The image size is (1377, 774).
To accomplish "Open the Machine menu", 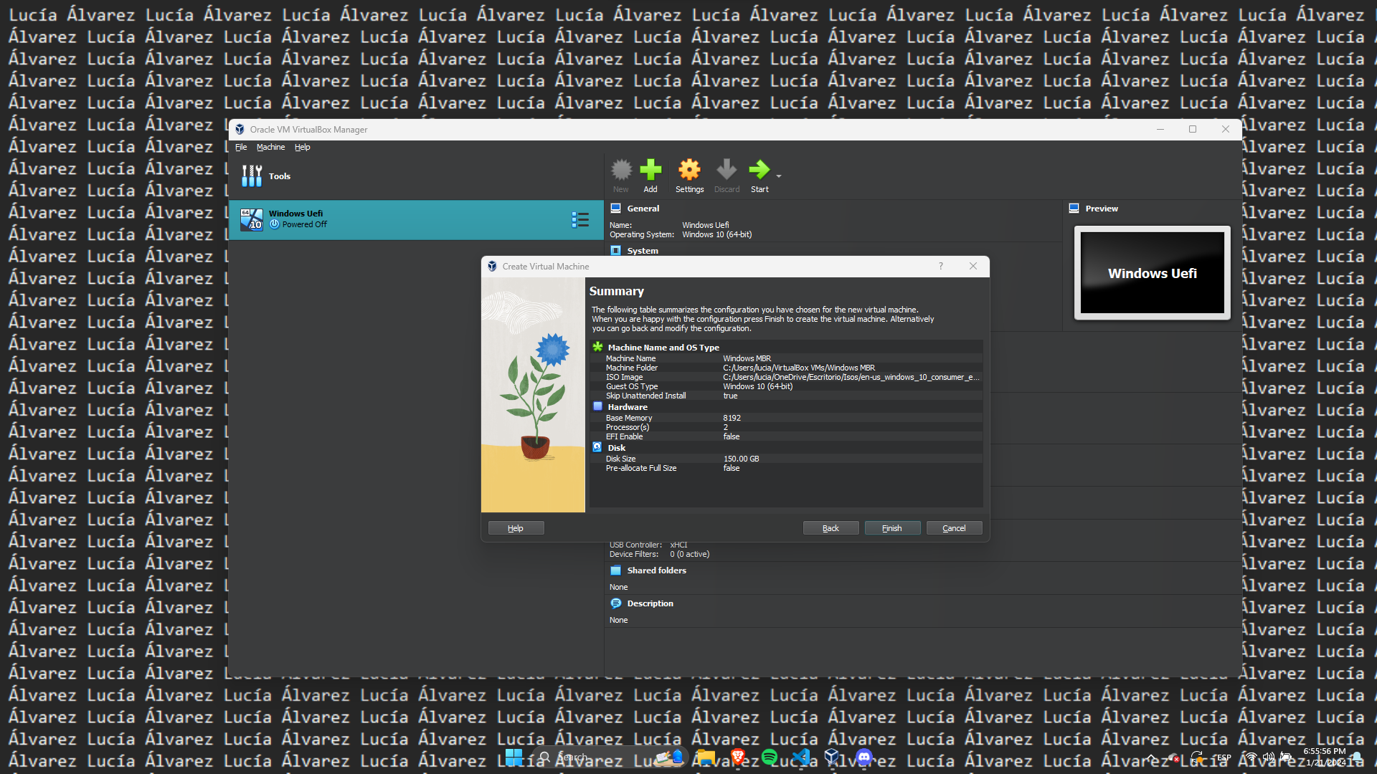I will (270, 147).
